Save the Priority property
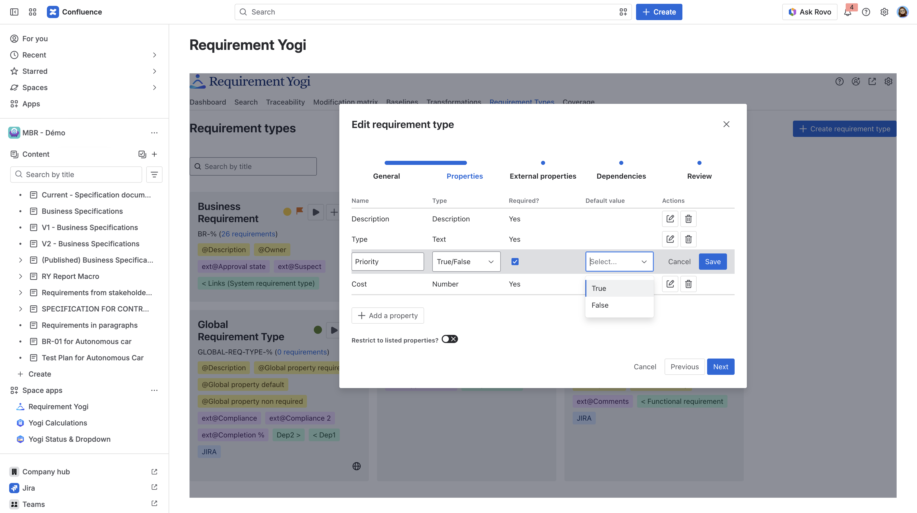Image resolution: width=917 pixels, height=513 pixels. [713, 262]
